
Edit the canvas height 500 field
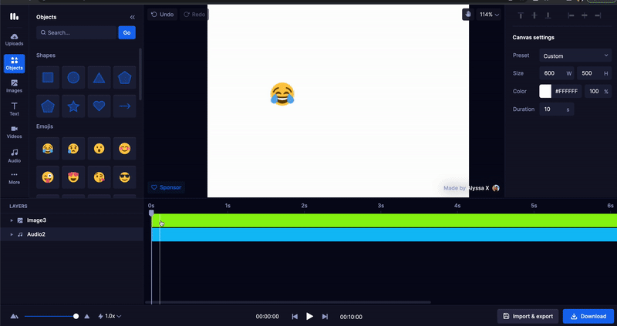[594, 73]
